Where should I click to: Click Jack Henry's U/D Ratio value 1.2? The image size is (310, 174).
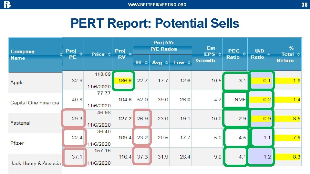tap(267, 157)
